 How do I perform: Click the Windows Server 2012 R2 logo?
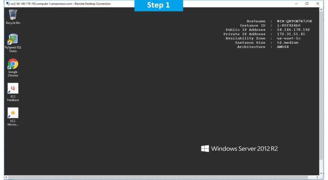click(x=239, y=149)
